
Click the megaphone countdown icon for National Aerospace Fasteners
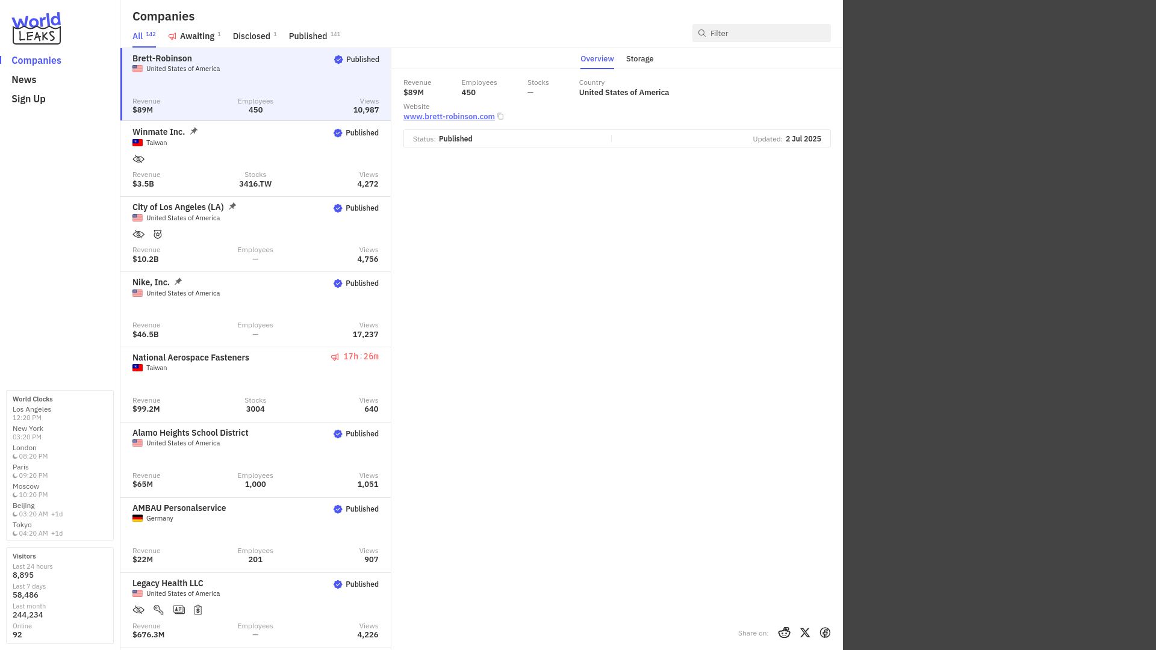click(335, 357)
